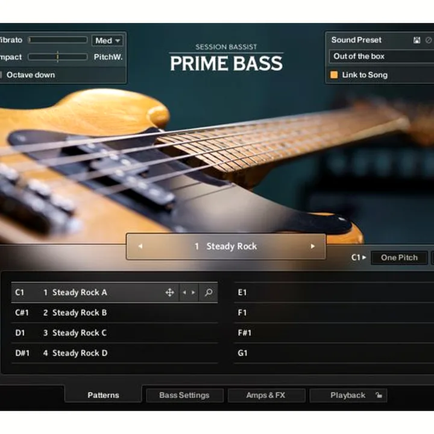Switch to the Playback tab
Screen dimensions: 434x434
tap(348, 395)
